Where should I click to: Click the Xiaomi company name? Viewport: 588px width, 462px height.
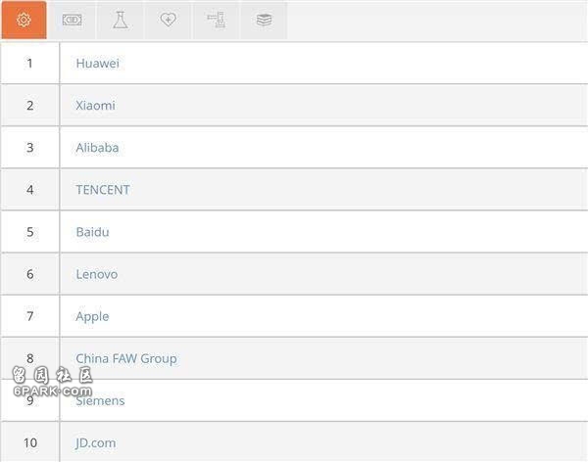coord(95,106)
